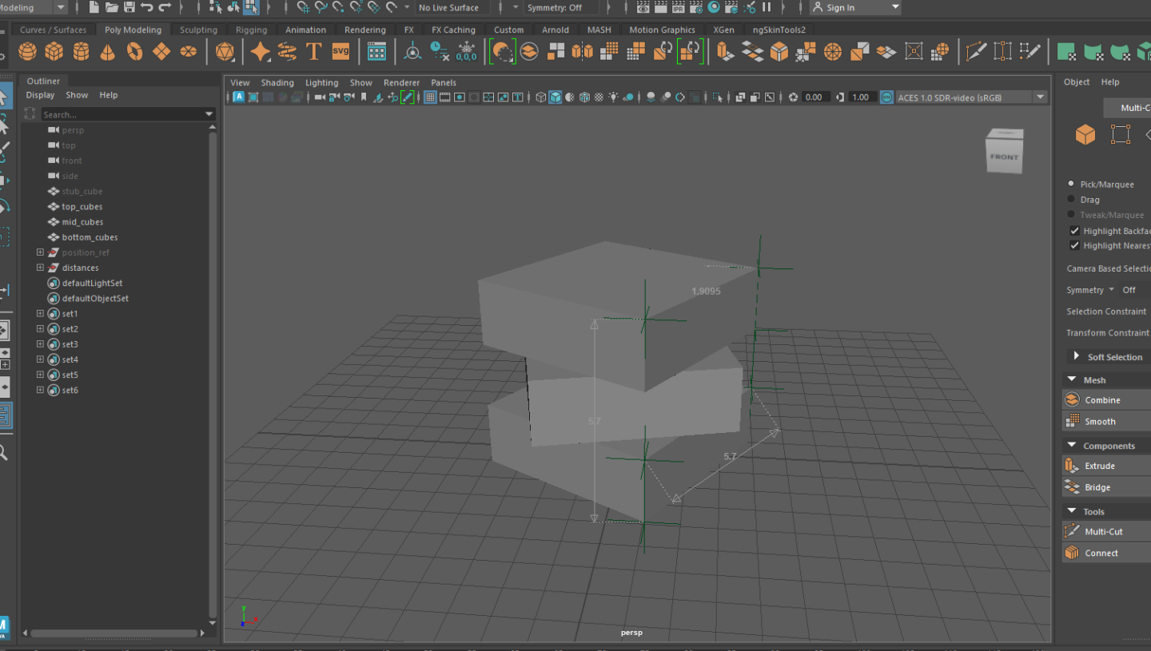Open the Renderer viewport menu
The image size is (1151, 651).
pos(401,82)
